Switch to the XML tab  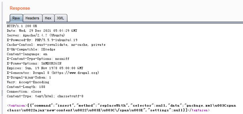click(x=60, y=18)
